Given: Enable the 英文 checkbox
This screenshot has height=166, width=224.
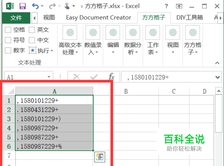Looking at the screenshot, I should [32, 30].
